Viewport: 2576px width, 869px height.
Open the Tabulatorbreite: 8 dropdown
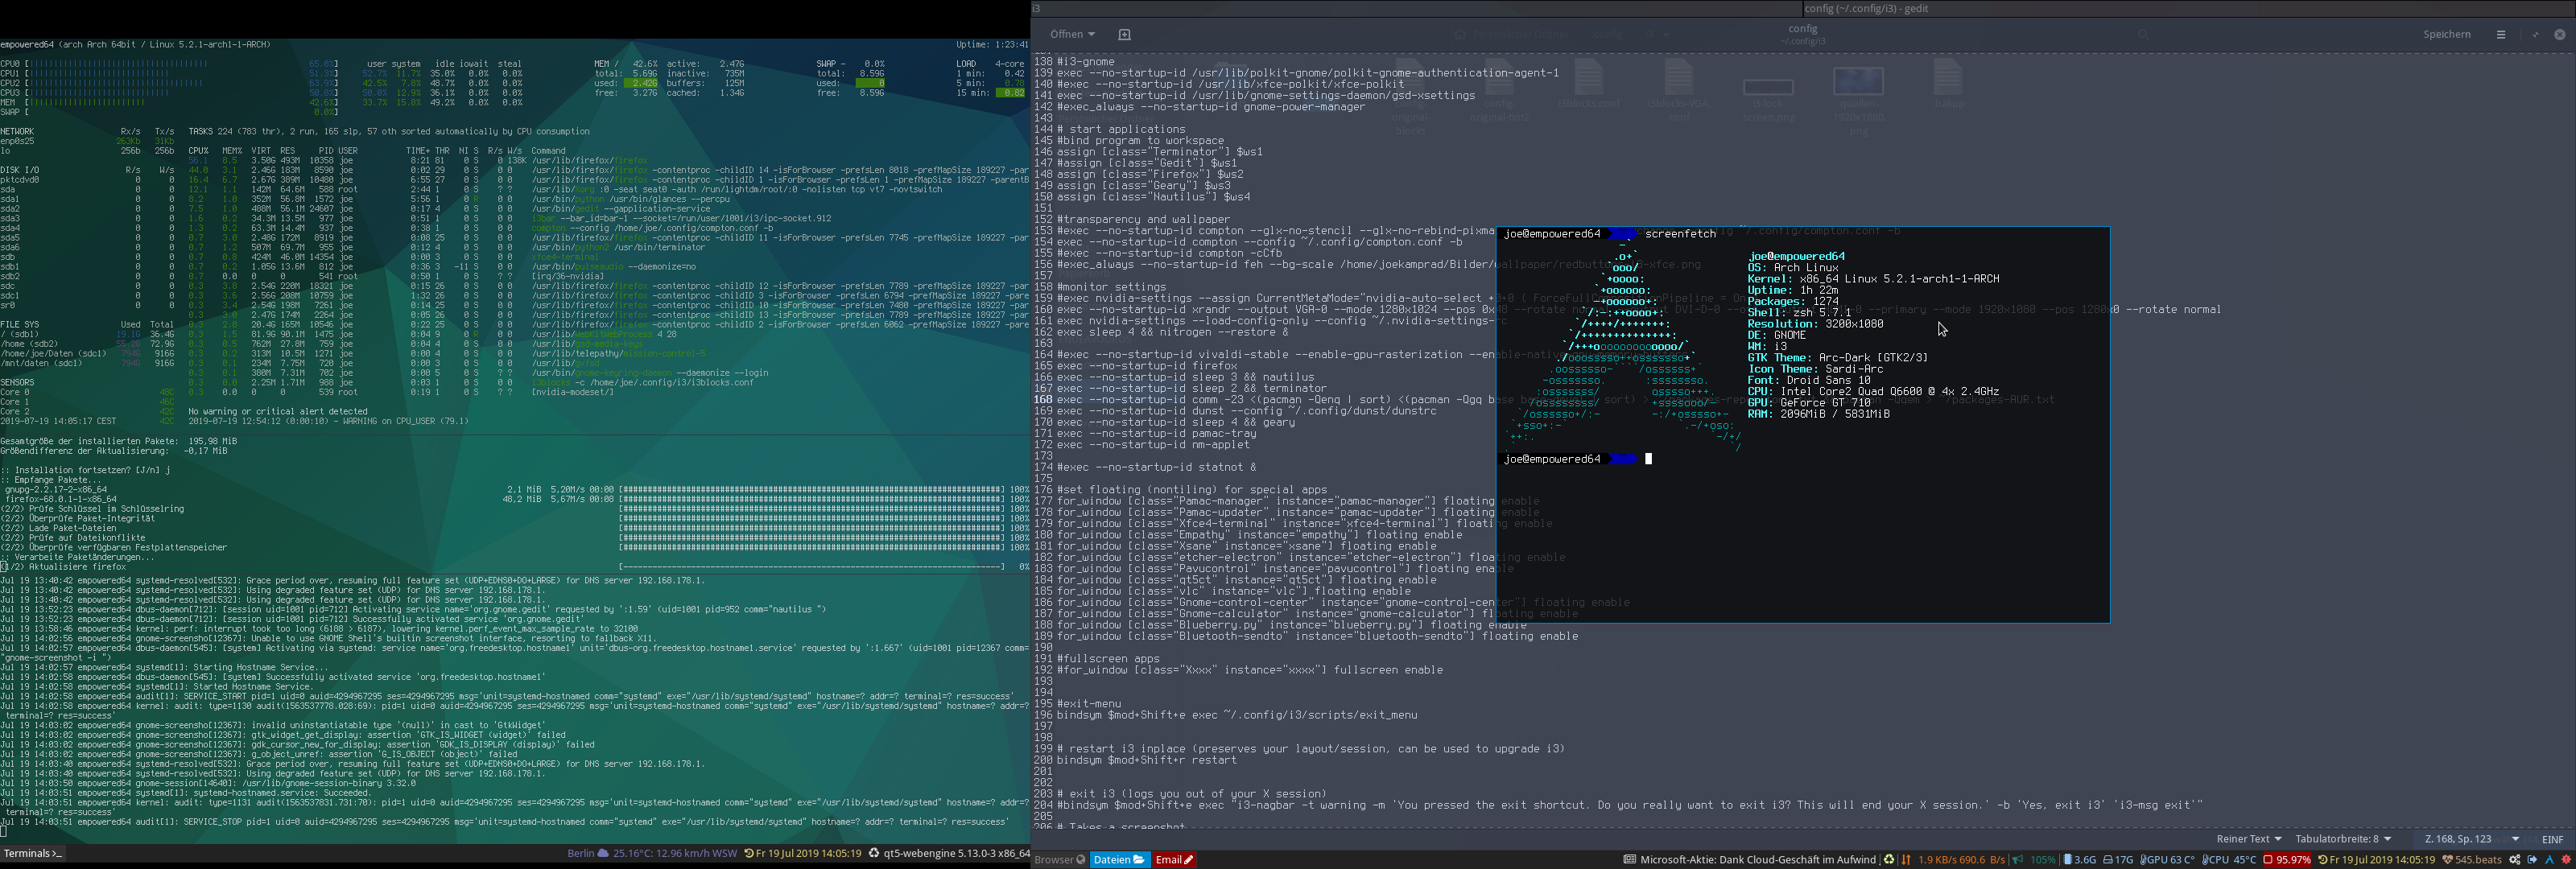click(x=2343, y=839)
